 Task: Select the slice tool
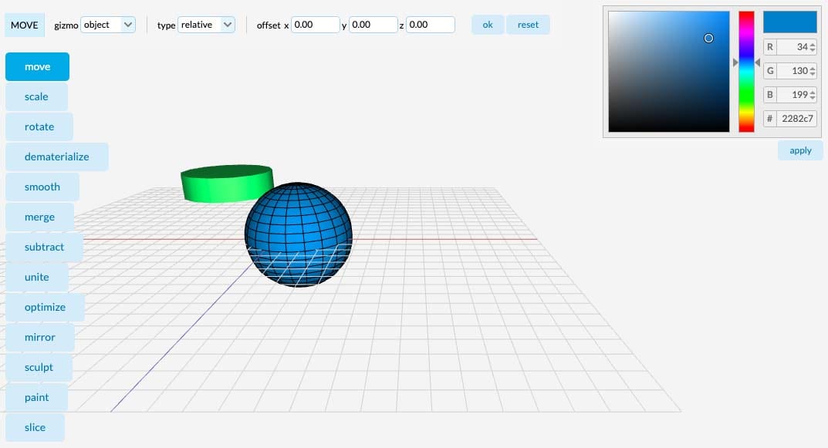point(35,427)
